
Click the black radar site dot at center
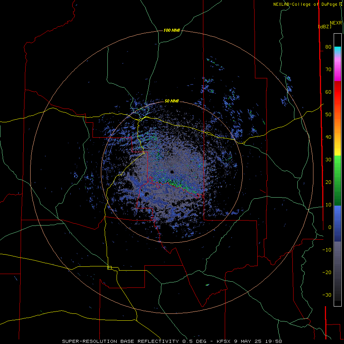pos(172,172)
